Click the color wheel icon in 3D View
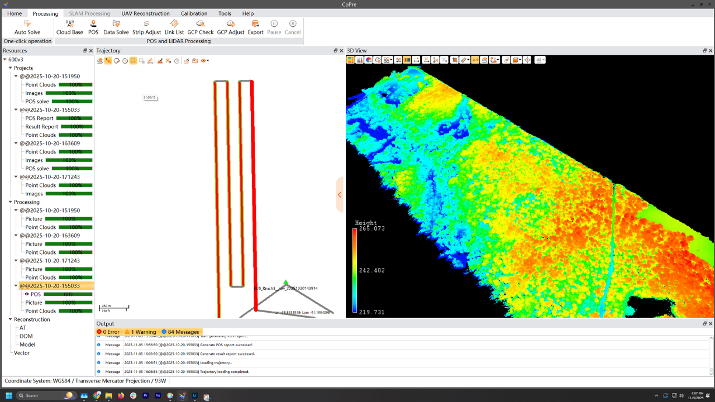Image resolution: width=715 pixels, height=402 pixels. tap(369, 60)
